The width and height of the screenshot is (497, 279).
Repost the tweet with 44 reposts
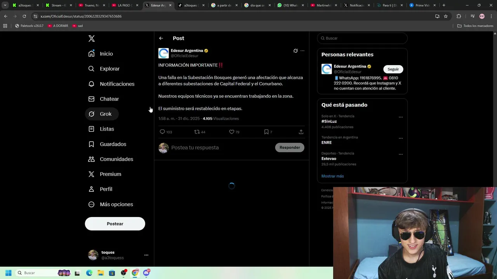point(200,132)
